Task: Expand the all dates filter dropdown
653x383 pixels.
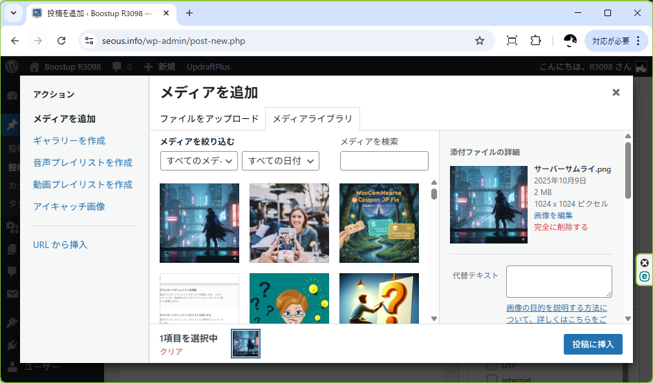Action: pos(280,161)
